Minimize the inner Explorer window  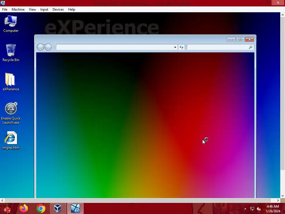pos(231,40)
